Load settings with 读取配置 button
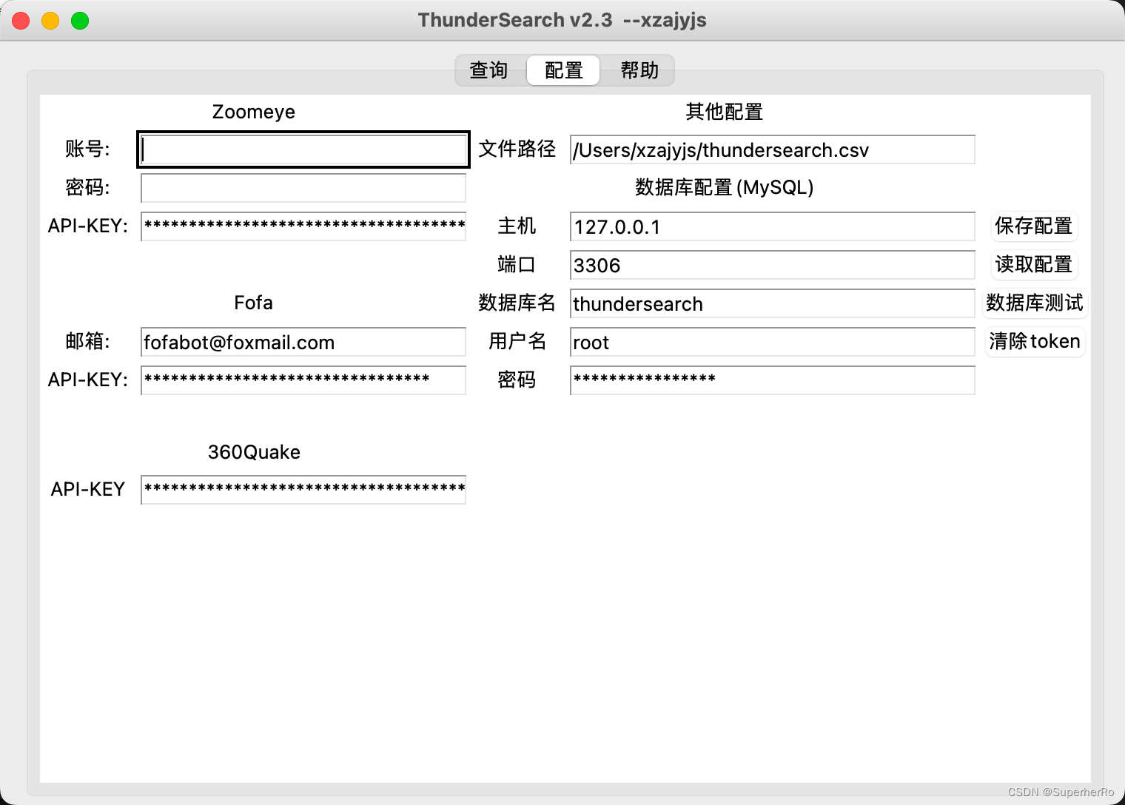Image resolution: width=1125 pixels, height=805 pixels. point(1034,264)
